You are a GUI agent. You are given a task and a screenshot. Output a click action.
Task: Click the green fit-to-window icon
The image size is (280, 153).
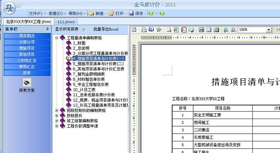click(216, 30)
